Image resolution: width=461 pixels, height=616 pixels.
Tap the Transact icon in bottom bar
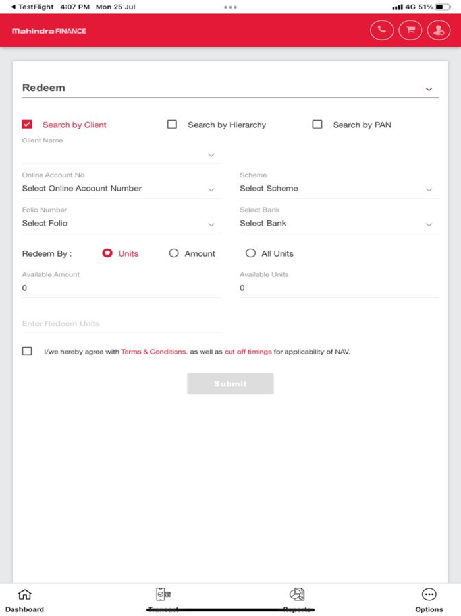pos(161,594)
